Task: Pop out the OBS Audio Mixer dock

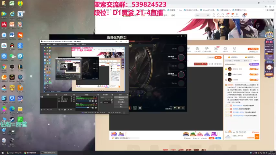Action: 98,95
